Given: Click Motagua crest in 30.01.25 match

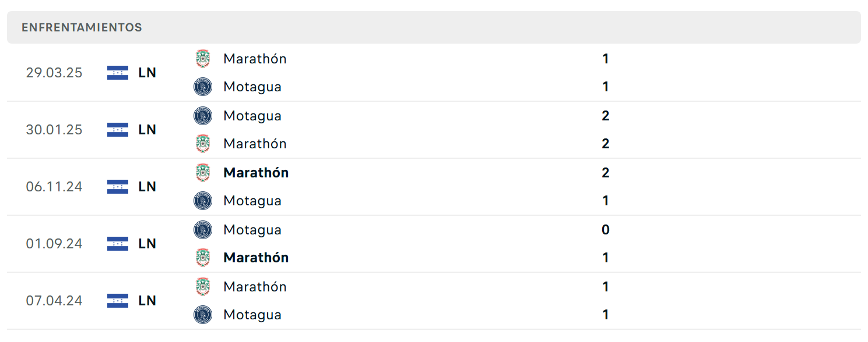Looking at the screenshot, I should pyautogui.click(x=203, y=116).
